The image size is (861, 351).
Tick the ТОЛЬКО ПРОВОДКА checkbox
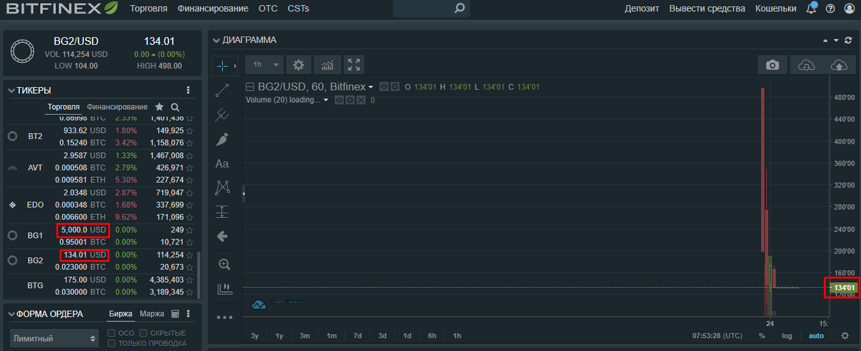111,343
